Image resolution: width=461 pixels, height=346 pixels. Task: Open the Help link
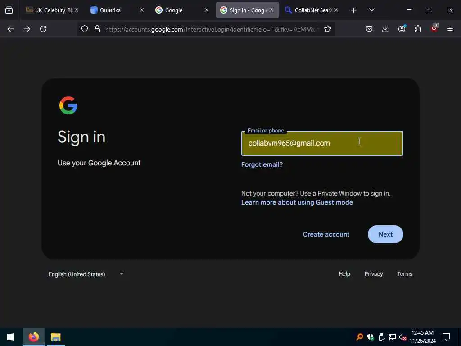tap(344, 273)
